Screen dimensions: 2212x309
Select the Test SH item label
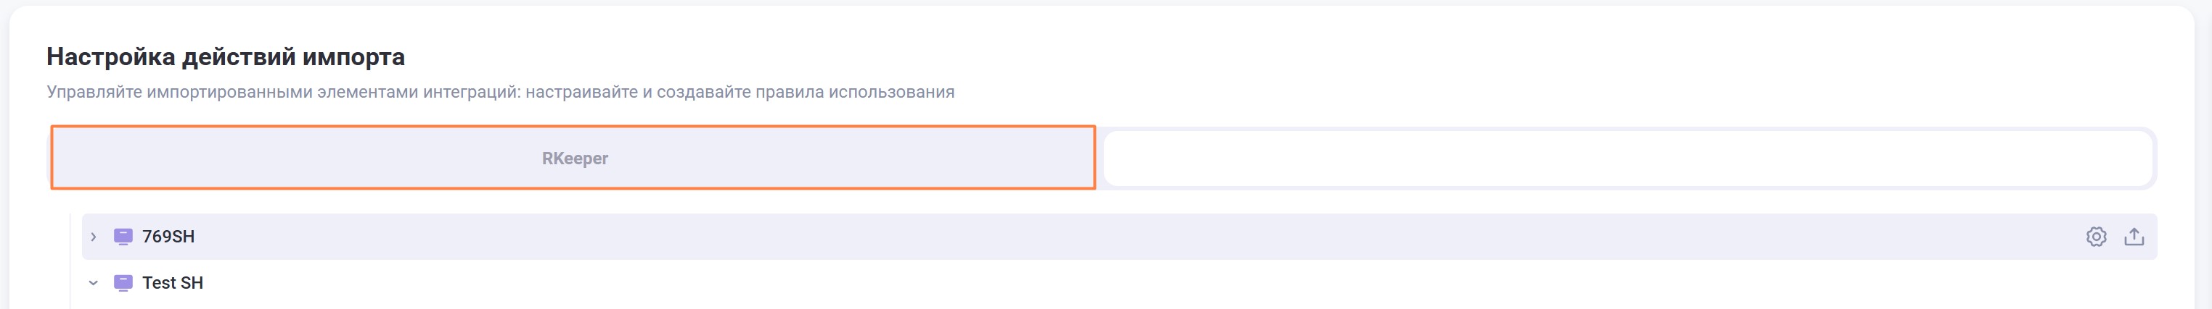pyautogui.click(x=173, y=282)
